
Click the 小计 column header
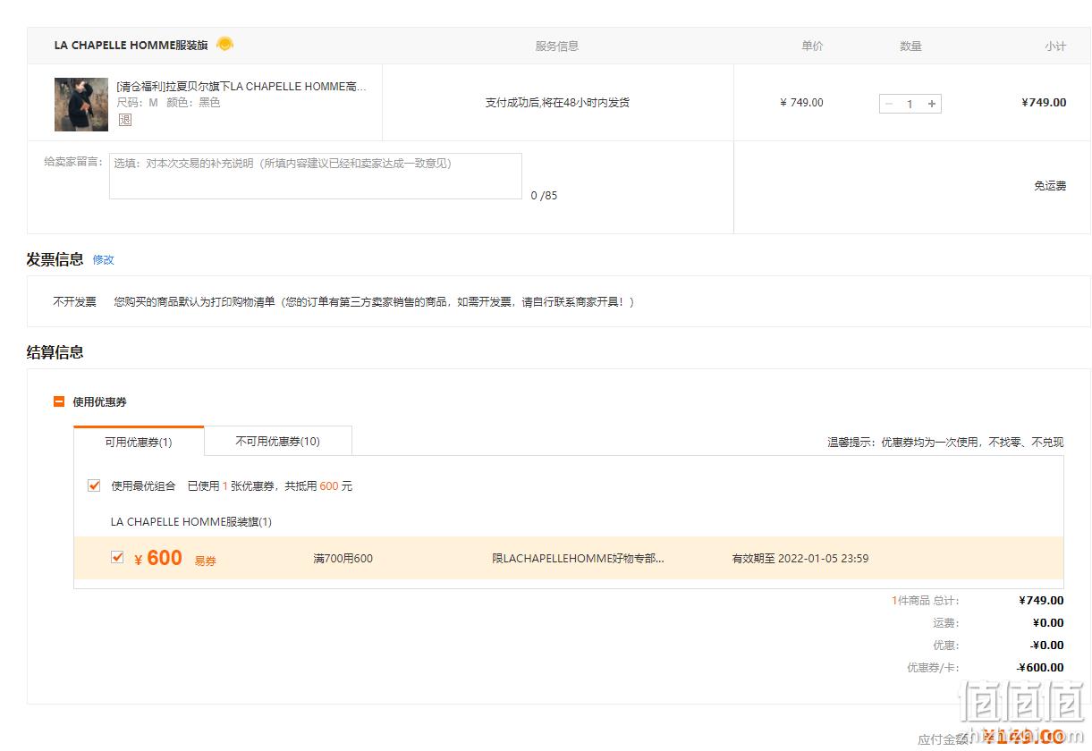pos(1055,46)
